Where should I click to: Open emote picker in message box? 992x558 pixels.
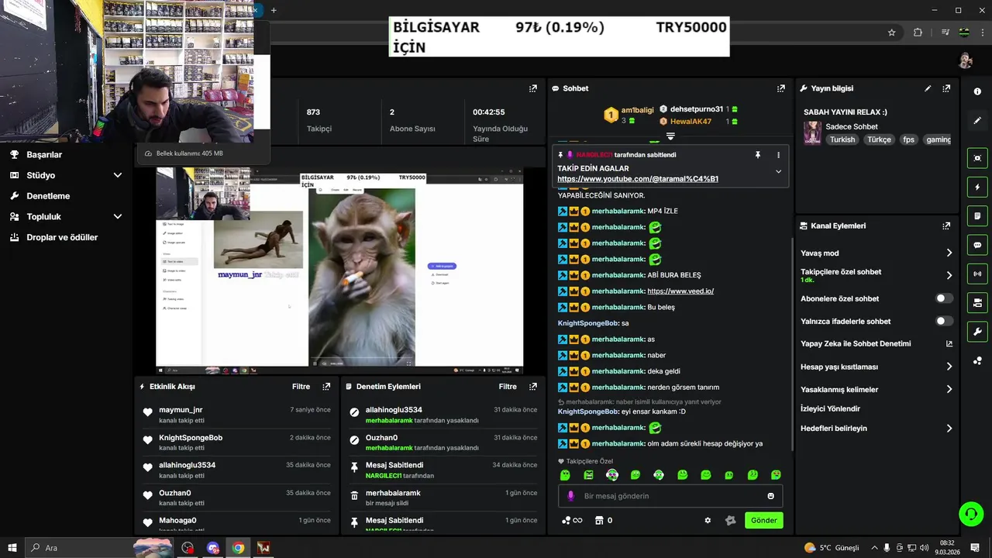click(x=770, y=496)
